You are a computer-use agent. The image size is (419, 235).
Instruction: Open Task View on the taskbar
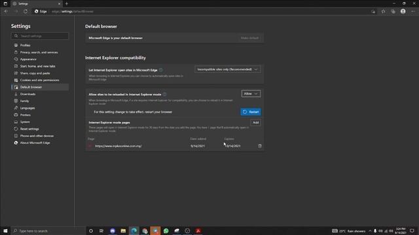pos(101,230)
